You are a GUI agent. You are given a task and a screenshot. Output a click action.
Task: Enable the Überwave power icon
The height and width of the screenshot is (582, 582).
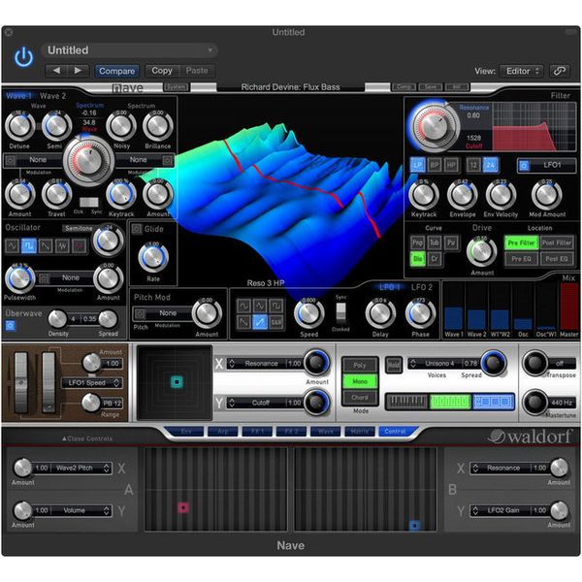[11, 325]
